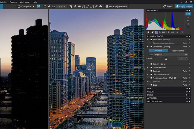This screenshot has height=129, width=194.
Task: Click the Smart Lighting Intensity slider
Action: (166, 59)
